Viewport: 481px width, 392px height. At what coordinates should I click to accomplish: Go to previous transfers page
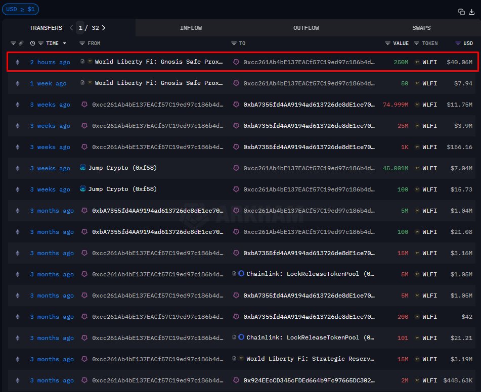point(71,28)
